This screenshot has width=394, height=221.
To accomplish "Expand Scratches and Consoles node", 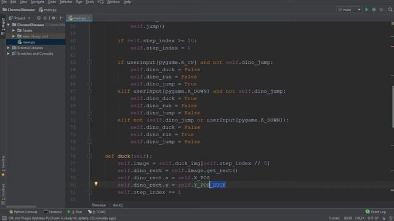I will 9,53.
